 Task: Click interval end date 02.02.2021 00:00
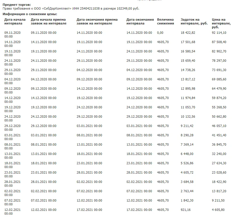pos(139,182)
